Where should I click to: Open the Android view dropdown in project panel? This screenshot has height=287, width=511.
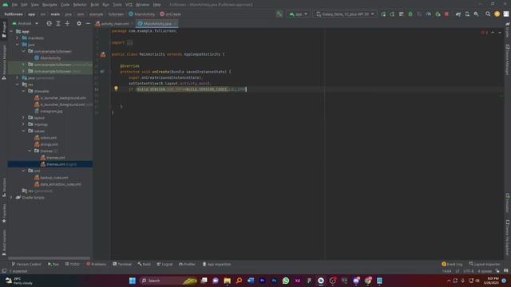pyautogui.click(x=25, y=23)
